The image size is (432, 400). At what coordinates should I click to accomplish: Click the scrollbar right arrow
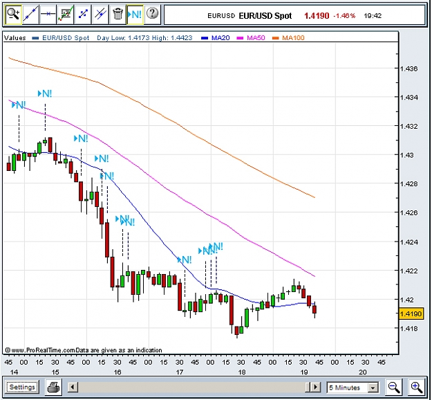tap(316, 387)
